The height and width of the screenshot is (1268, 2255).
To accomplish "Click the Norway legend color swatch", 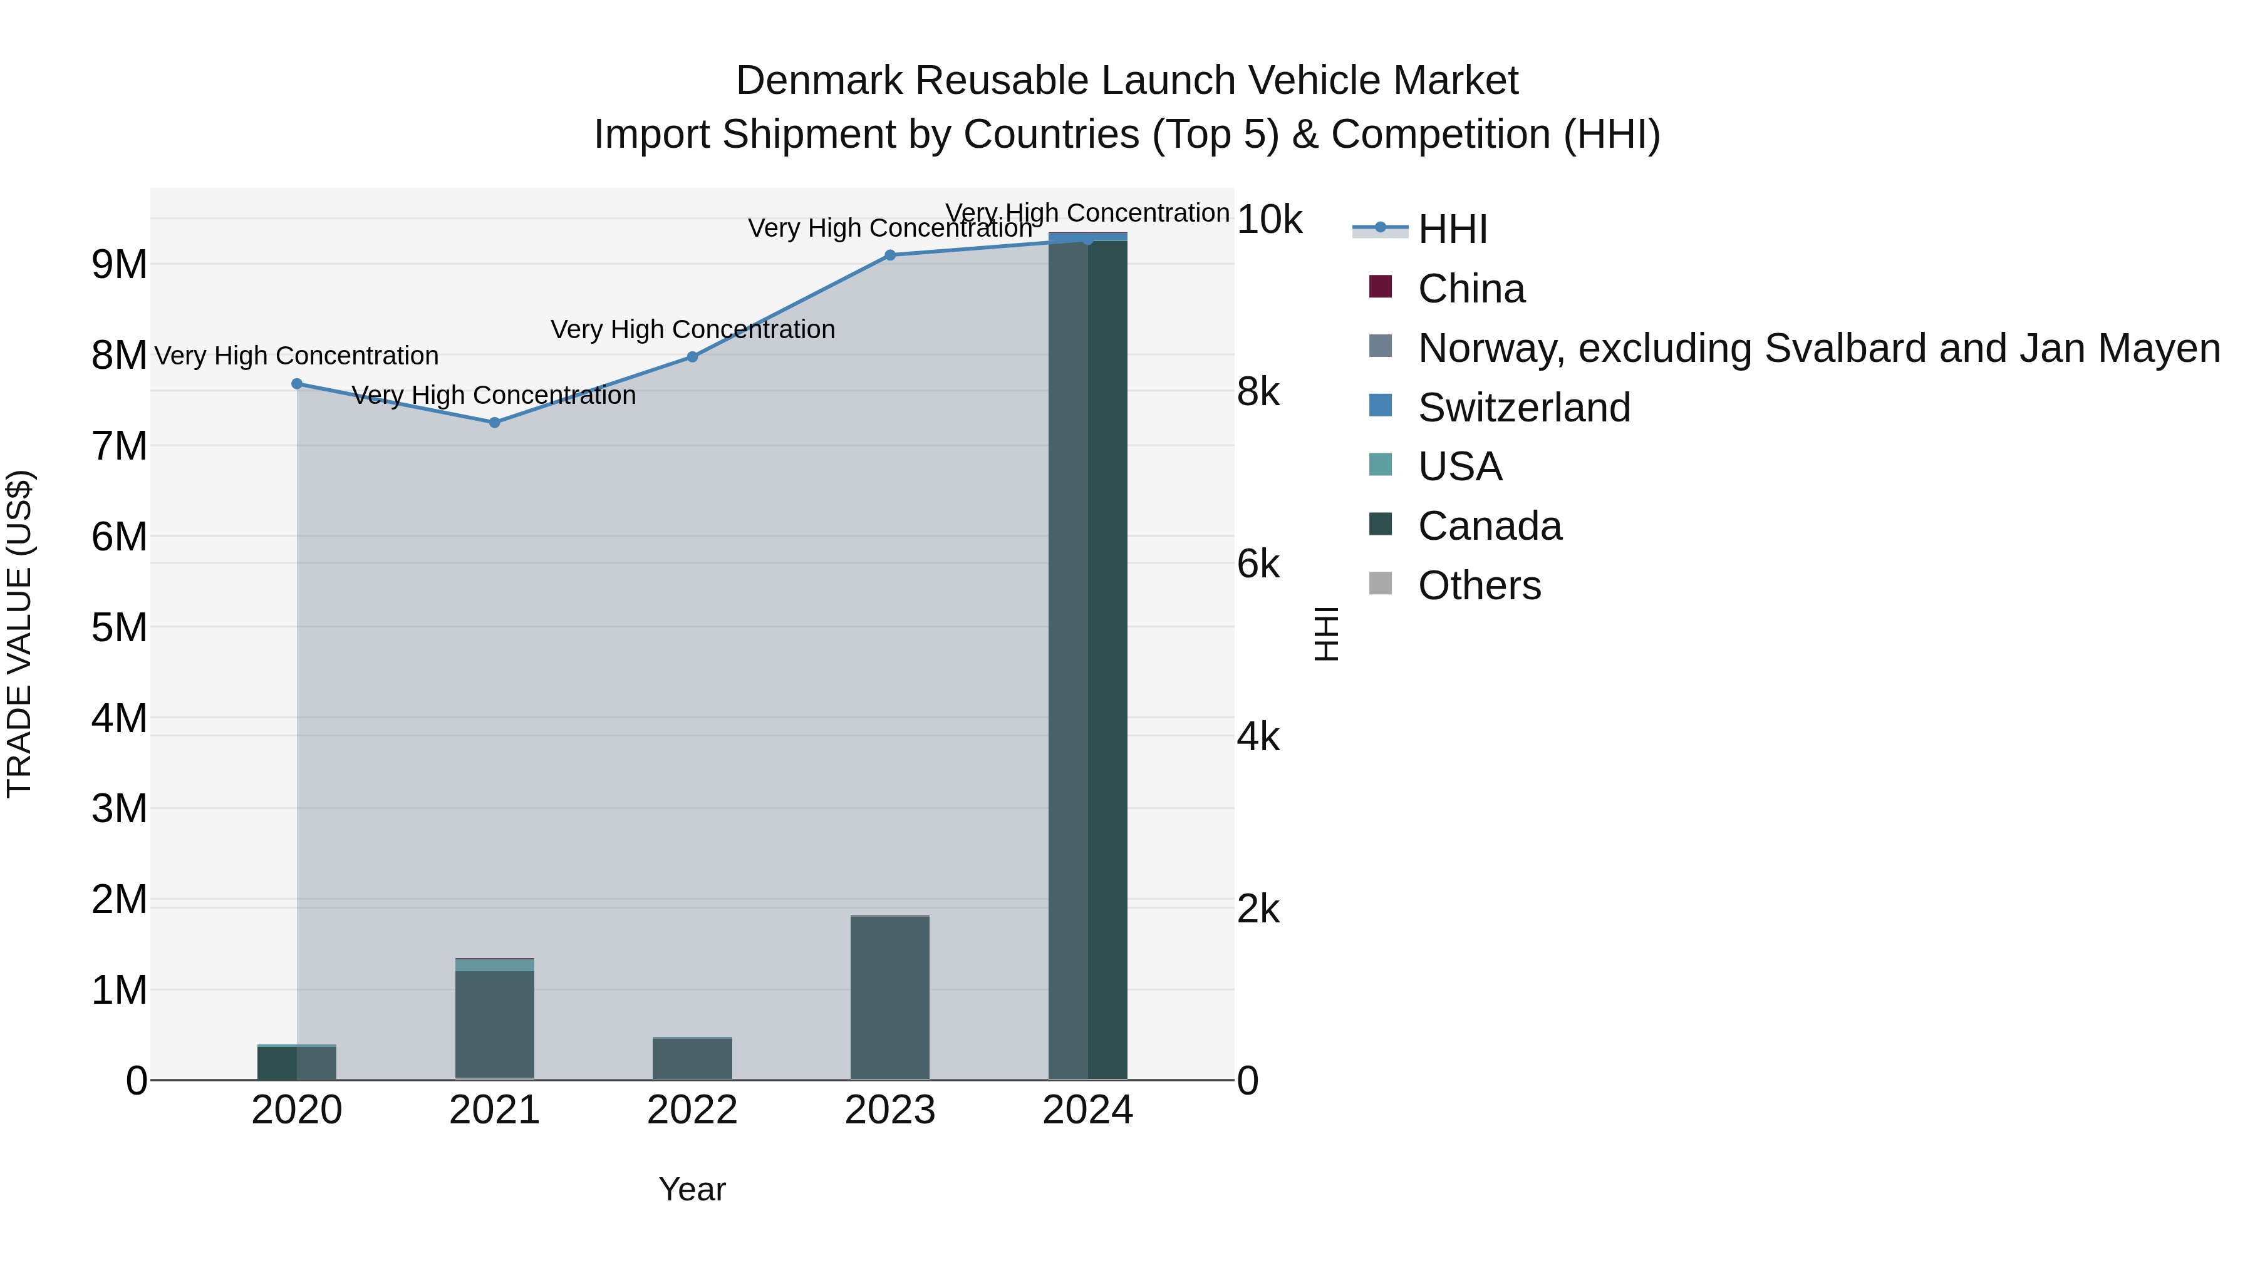I will [x=1379, y=346].
